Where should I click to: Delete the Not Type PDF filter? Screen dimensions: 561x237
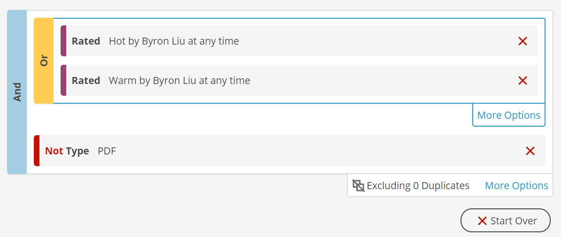point(530,151)
